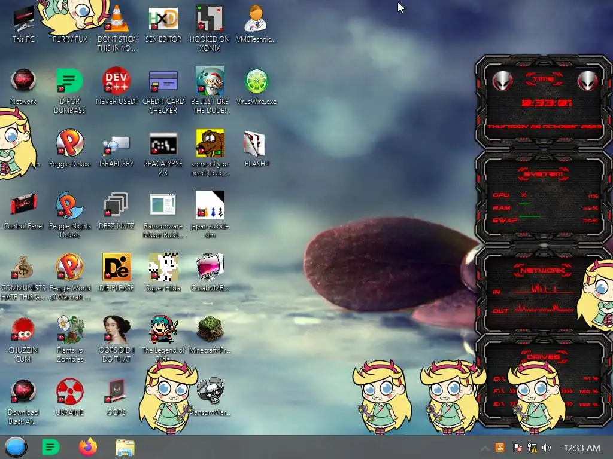Screen dimensions: 613x459
Task: Select the DONT STICK THIS IN YO... VLC cone icon
Action: point(116,28)
